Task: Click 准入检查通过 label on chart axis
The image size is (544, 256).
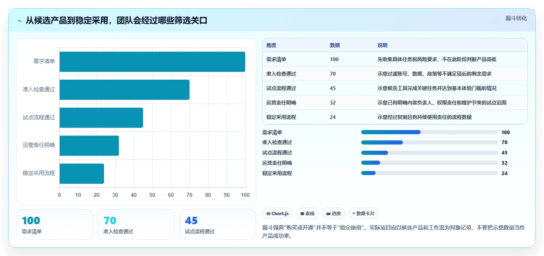Action: coord(39,89)
